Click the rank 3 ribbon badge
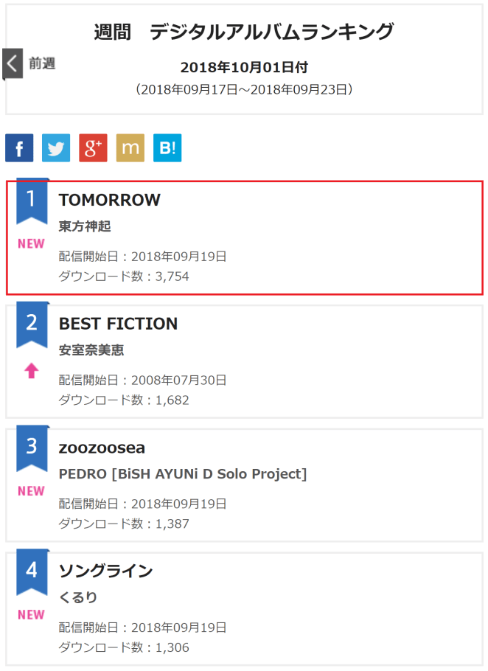The image size is (488, 671). pos(32,448)
